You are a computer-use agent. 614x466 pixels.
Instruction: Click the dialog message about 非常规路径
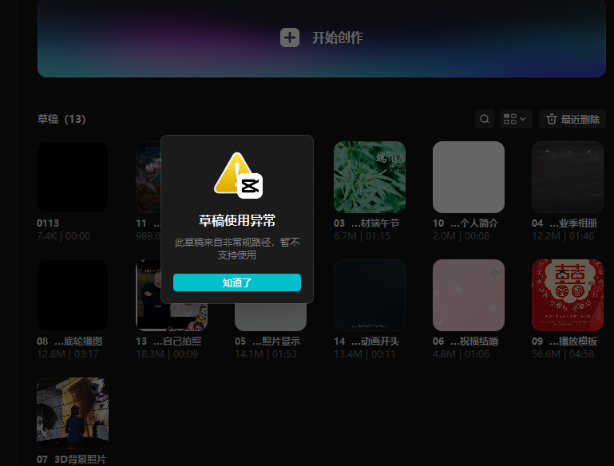point(237,249)
